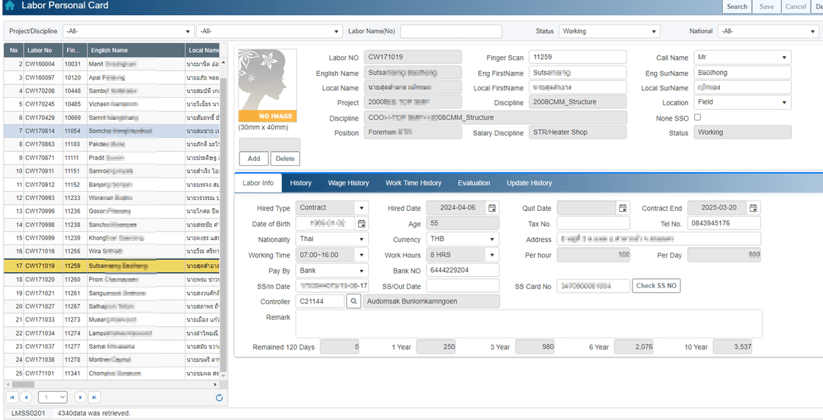Jump to the first page of the grid
The width and height of the screenshot is (823, 420).
tap(12, 397)
